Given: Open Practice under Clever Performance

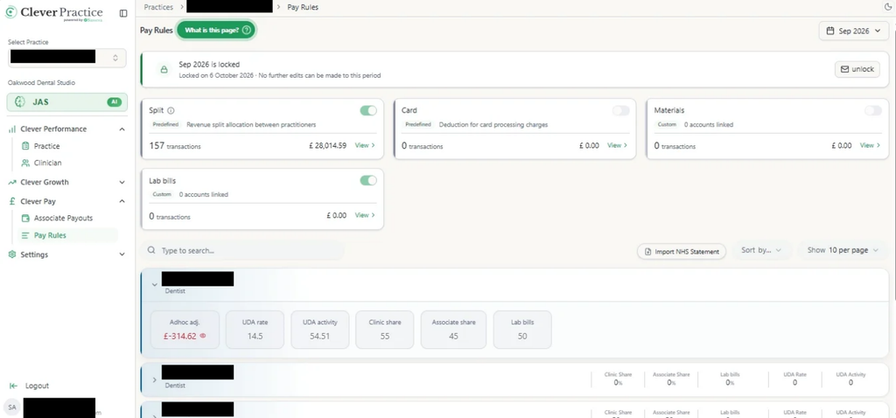Looking at the screenshot, I should pyautogui.click(x=46, y=146).
